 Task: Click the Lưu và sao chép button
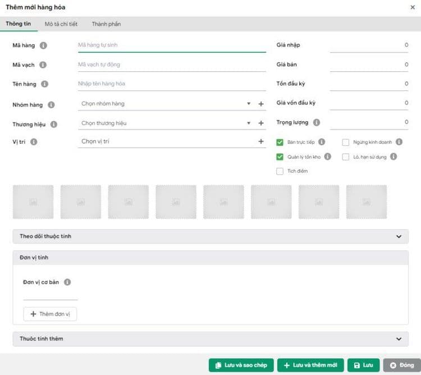tap(241, 365)
